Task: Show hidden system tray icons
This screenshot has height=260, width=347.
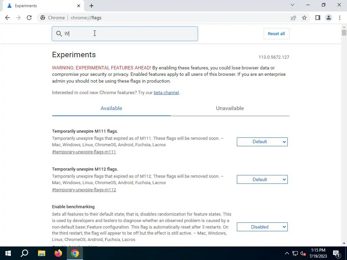Action: [287, 253]
